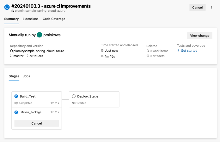Image resolution: width=220 pixels, height=142 pixels.
Task: Click the Deploy_Stage not started circle icon
Action: pos(74,96)
